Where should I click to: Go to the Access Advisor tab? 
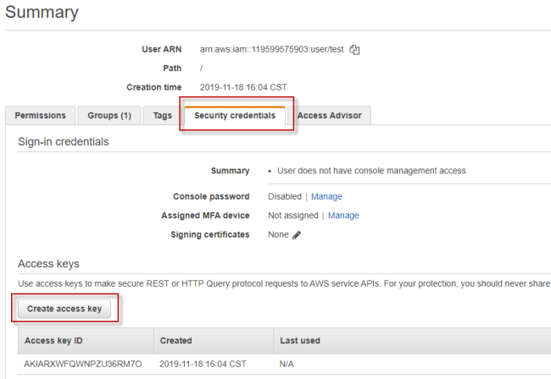click(330, 116)
